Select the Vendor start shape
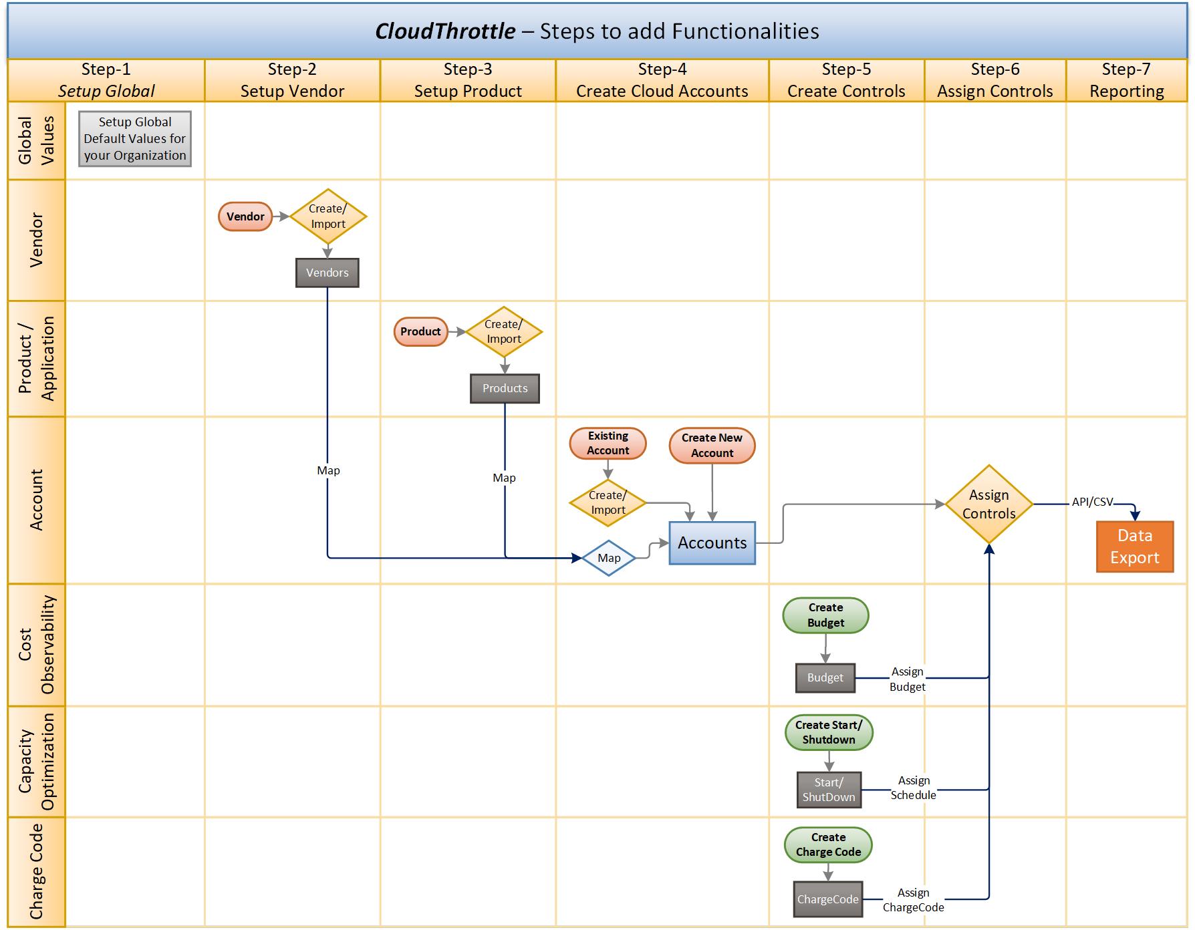This screenshot has height=930, width=1195. [x=245, y=216]
